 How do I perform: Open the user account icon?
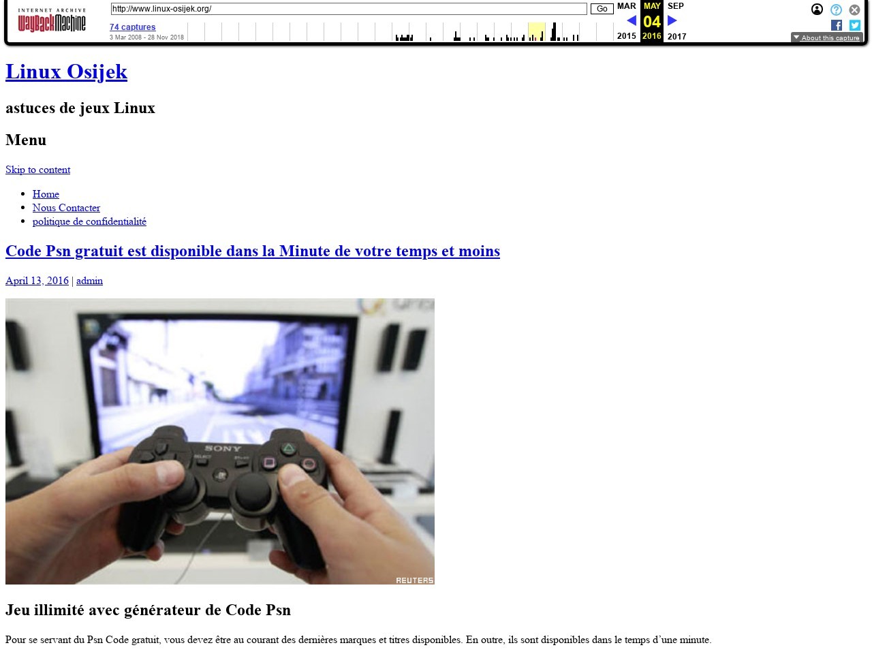pos(817,10)
